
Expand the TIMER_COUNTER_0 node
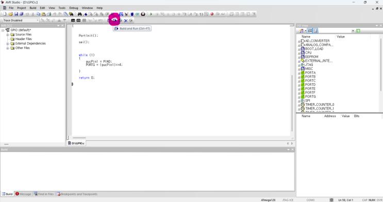coord(299,105)
